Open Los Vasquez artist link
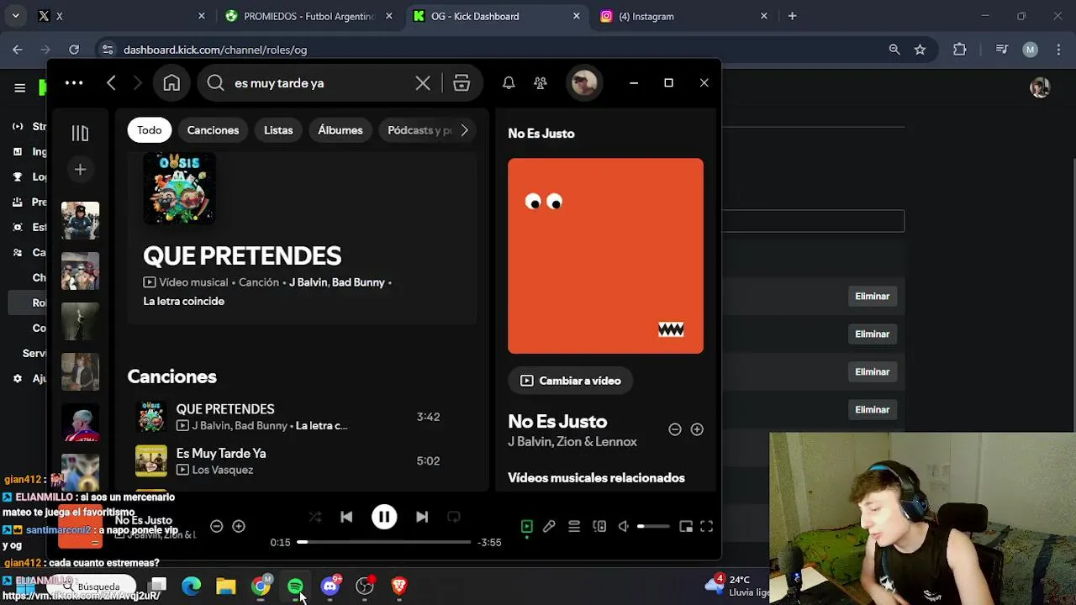The image size is (1076, 605). point(222,470)
